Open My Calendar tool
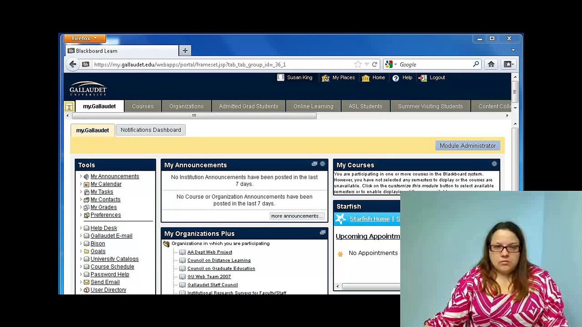This screenshot has height=327, width=582. (x=106, y=184)
